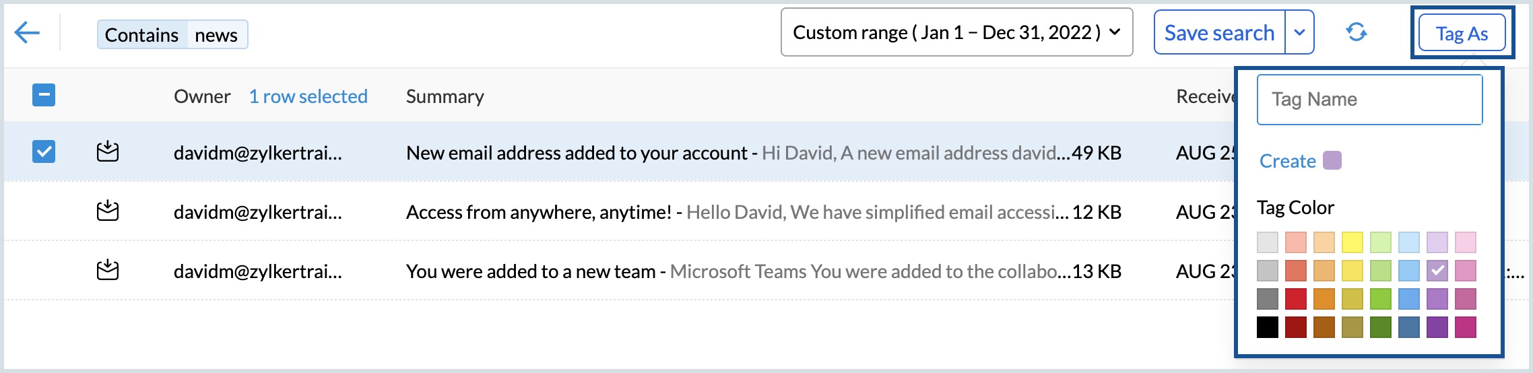Click the refresh search results icon
This screenshot has width=1533, height=373.
(1356, 32)
